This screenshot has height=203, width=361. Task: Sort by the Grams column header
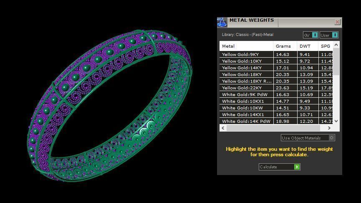285,46
